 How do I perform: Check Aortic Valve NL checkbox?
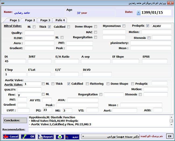[x=43, y=84]
